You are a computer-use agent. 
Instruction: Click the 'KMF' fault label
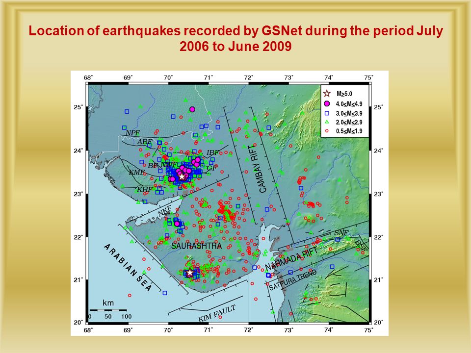click(137, 172)
